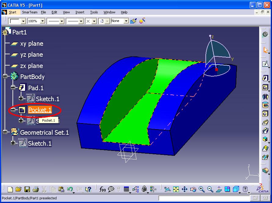Click the Hole tool icon
The width and height of the screenshot is (272, 203).
[265, 114]
